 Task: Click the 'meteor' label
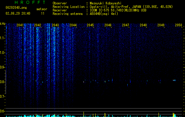(x=42, y=9)
